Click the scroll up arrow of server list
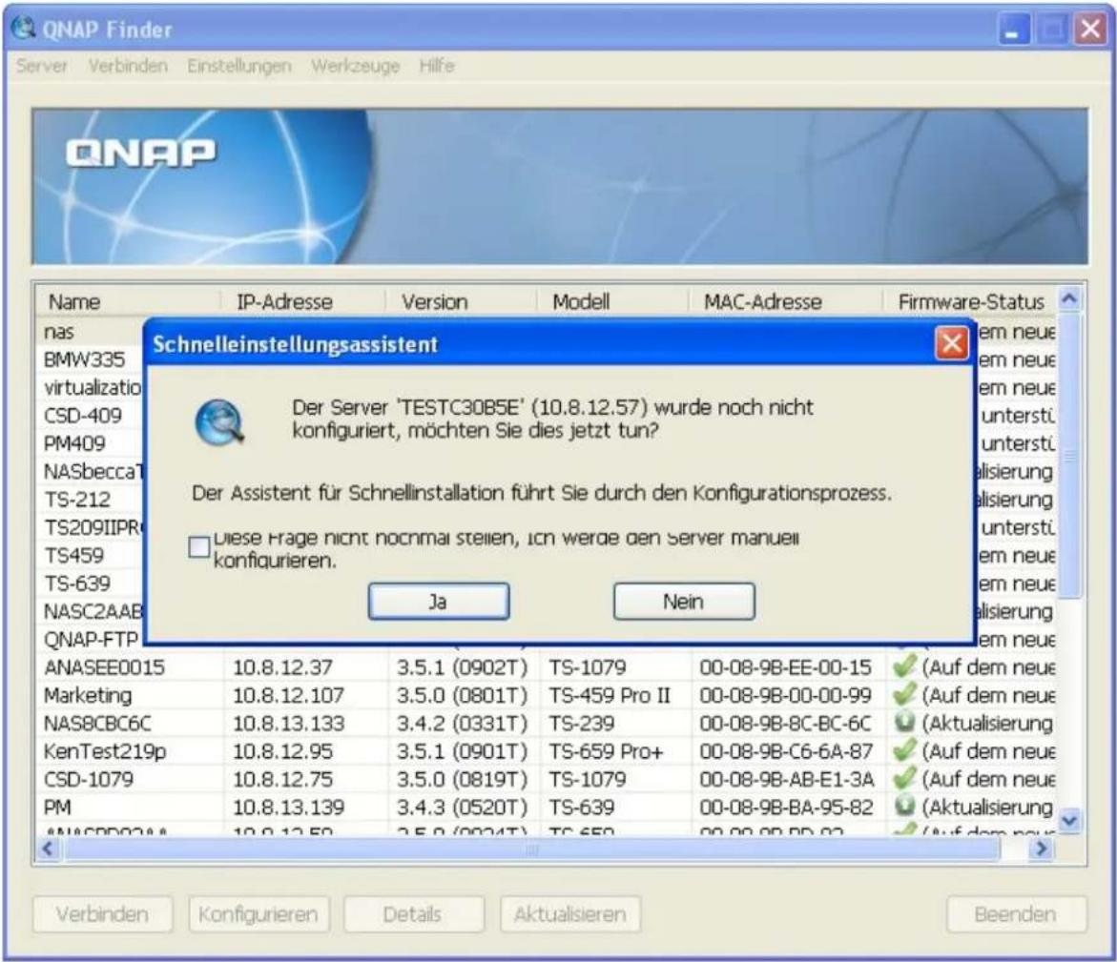 coord(1069,299)
